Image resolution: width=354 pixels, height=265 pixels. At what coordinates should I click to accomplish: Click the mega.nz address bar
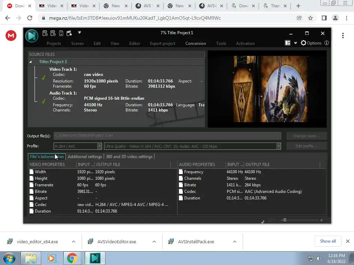point(167,18)
